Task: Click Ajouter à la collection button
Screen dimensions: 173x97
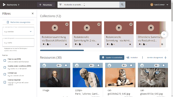Action: point(112,57)
